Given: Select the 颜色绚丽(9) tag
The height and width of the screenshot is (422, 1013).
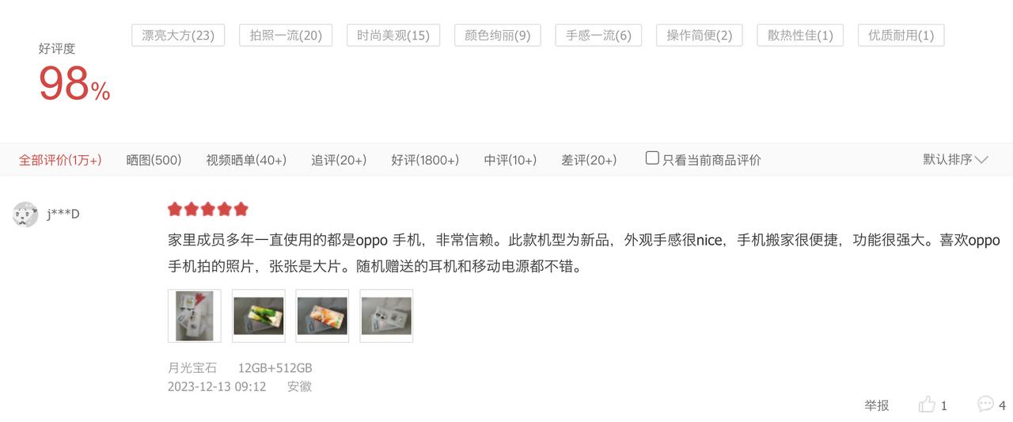Looking at the screenshot, I should [498, 35].
